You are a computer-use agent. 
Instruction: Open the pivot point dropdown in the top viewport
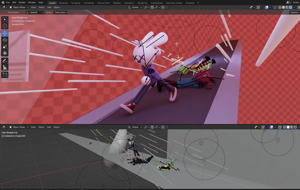tap(146, 7)
